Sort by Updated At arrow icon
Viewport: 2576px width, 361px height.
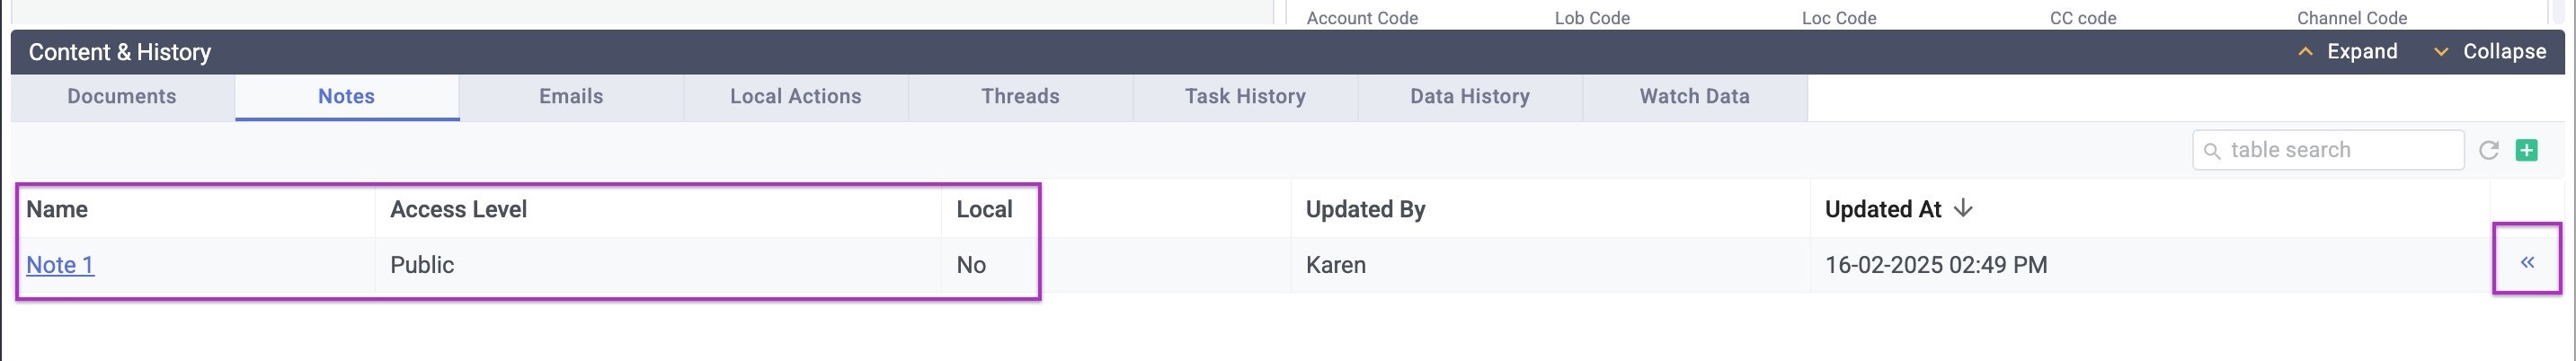(x=1963, y=208)
